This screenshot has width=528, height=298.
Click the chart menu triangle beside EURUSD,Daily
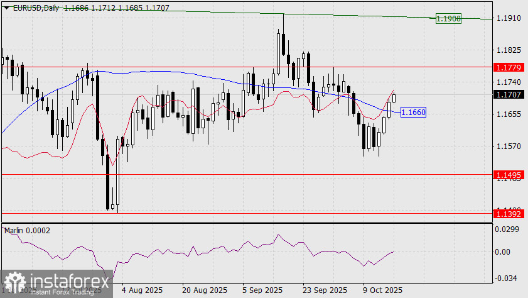(x=7, y=8)
